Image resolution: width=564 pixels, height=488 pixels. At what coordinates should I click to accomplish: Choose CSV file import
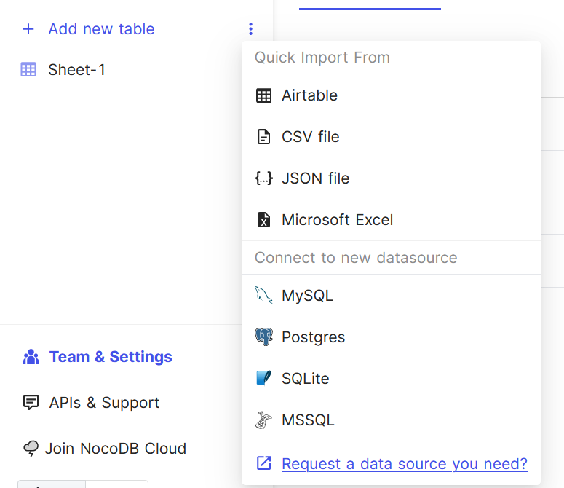391,137
